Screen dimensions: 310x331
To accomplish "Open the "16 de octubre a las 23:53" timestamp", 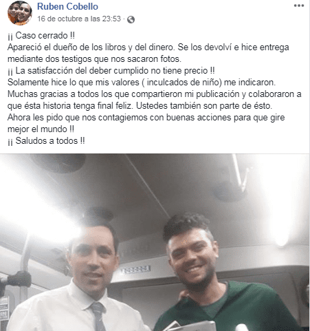I will [79, 19].
